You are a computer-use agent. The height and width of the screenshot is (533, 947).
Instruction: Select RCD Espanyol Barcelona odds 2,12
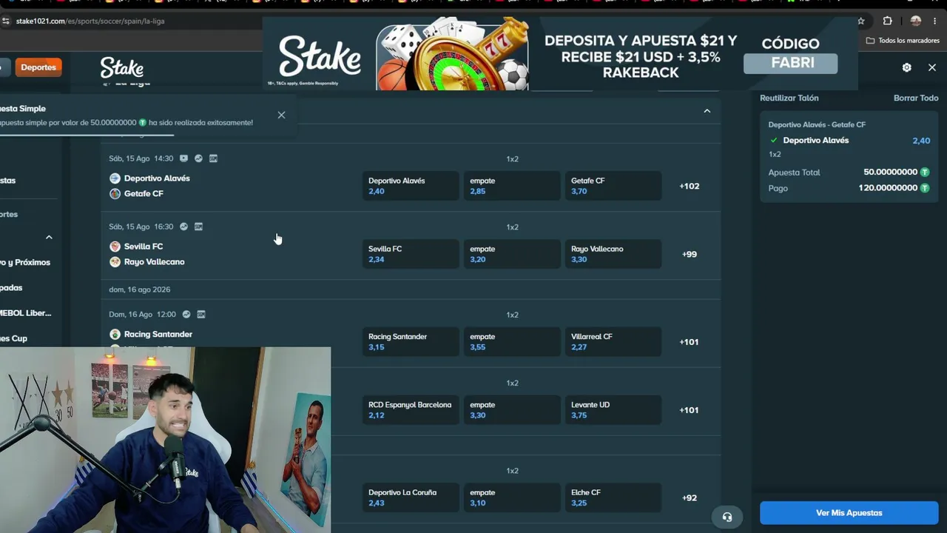411,410
